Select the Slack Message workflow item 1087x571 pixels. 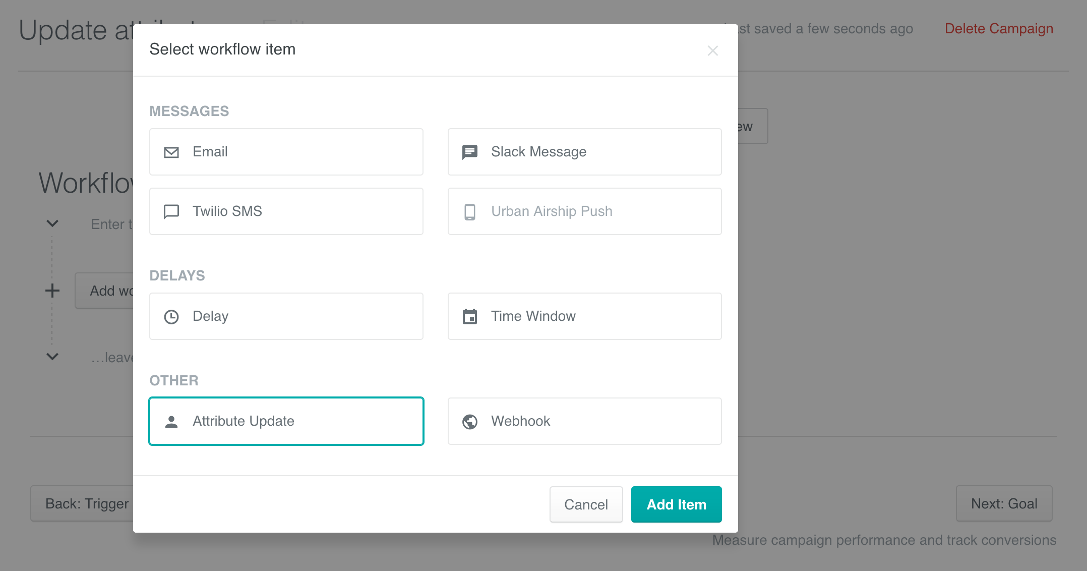(x=584, y=152)
